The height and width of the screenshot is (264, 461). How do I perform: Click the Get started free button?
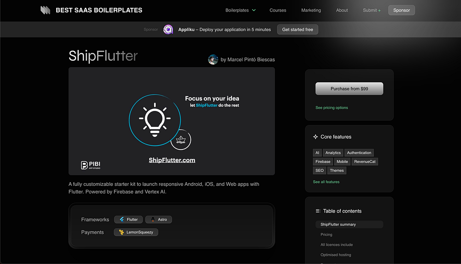coord(297,29)
